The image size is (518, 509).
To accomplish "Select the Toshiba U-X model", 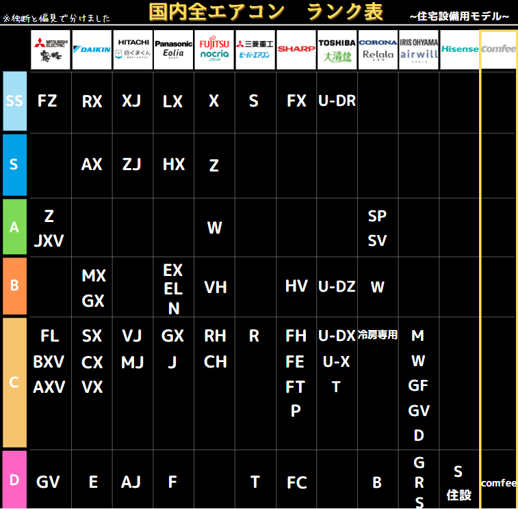I will pyautogui.click(x=336, y=362).
